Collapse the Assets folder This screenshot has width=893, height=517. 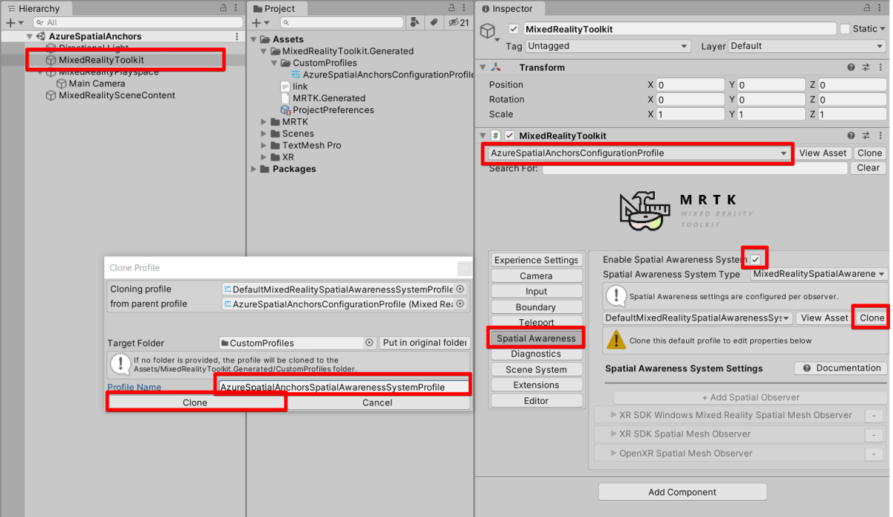pos(255,39)
